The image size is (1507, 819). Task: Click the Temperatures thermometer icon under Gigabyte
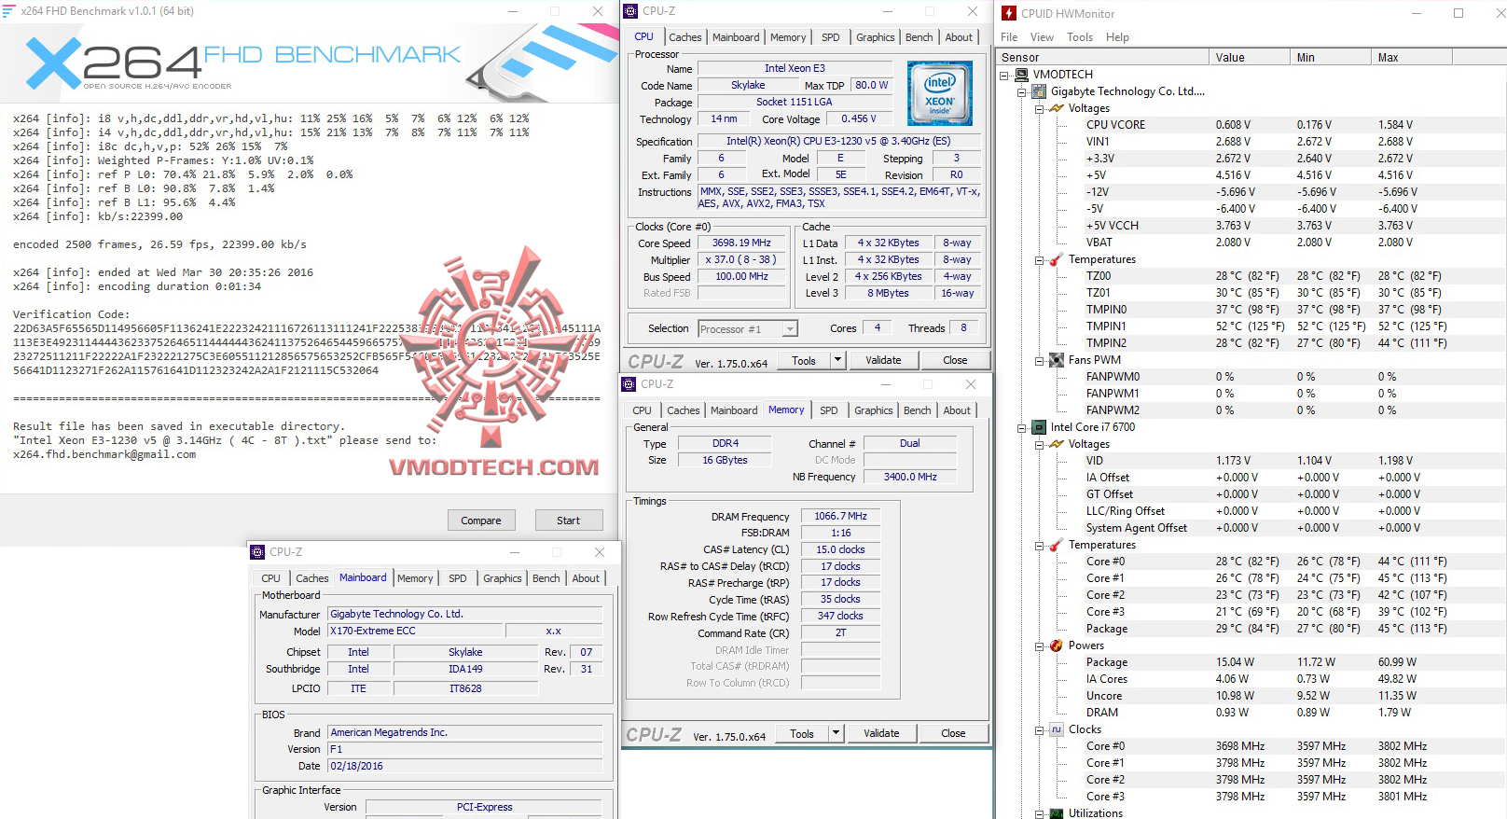tap(1057, 259)
